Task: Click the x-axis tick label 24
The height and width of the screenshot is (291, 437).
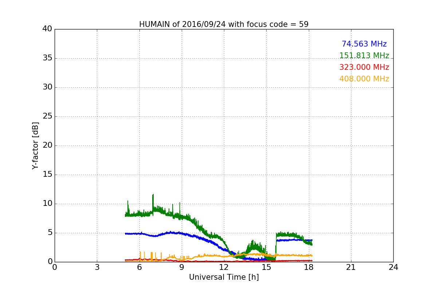Action: tap(393, 267)
